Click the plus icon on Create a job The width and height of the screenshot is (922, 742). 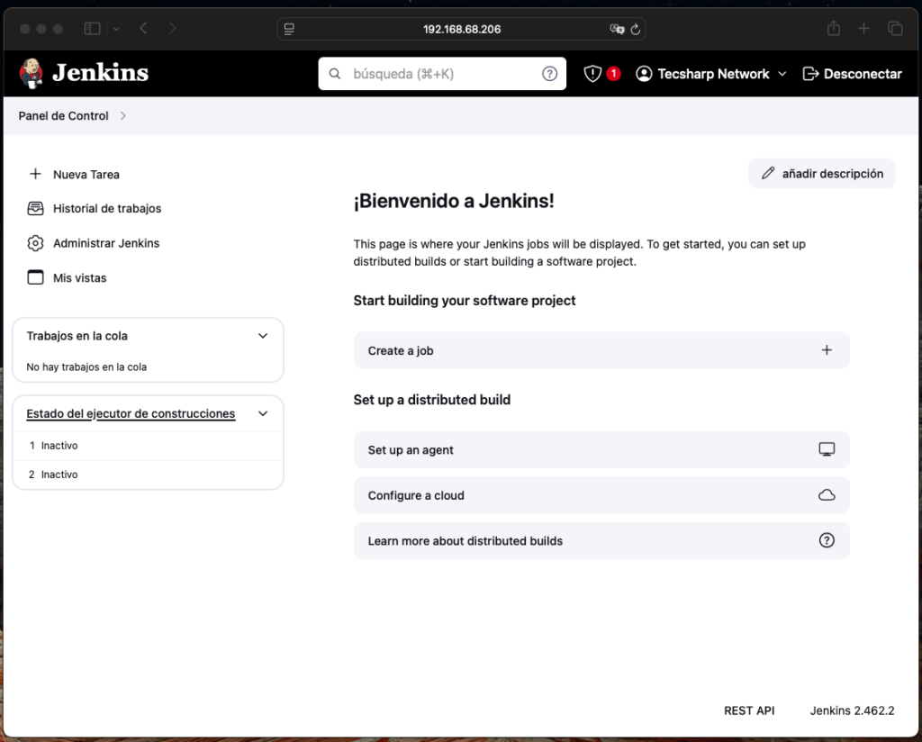827,350
